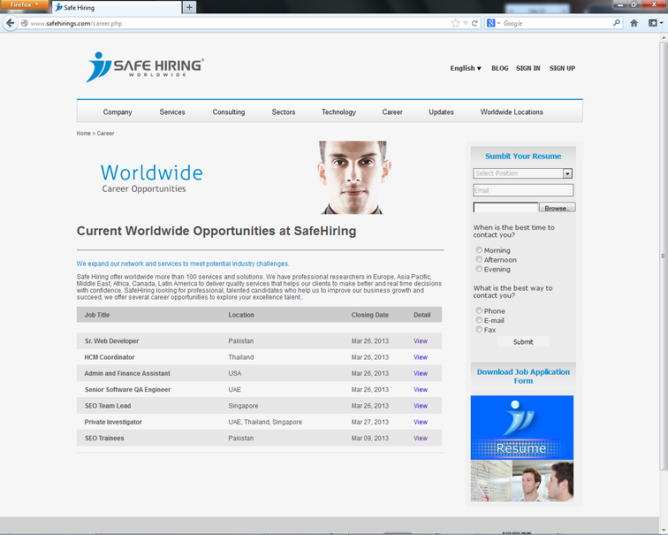668x535 pixels.
Task: Click the Email input field
Action: point(523,190)
